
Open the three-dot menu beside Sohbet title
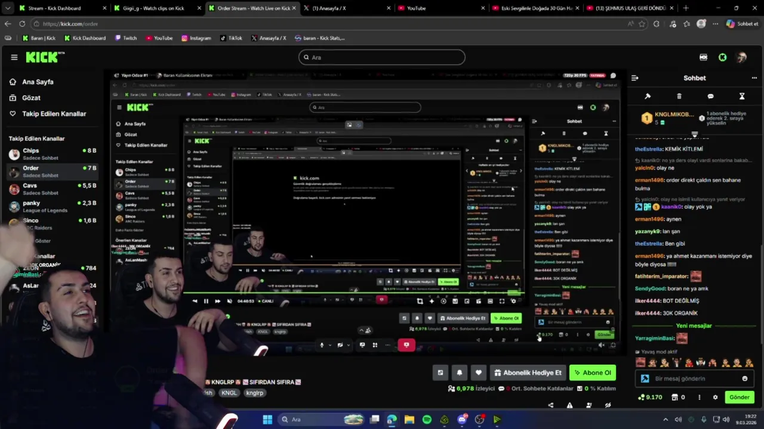tap(754, 78)
